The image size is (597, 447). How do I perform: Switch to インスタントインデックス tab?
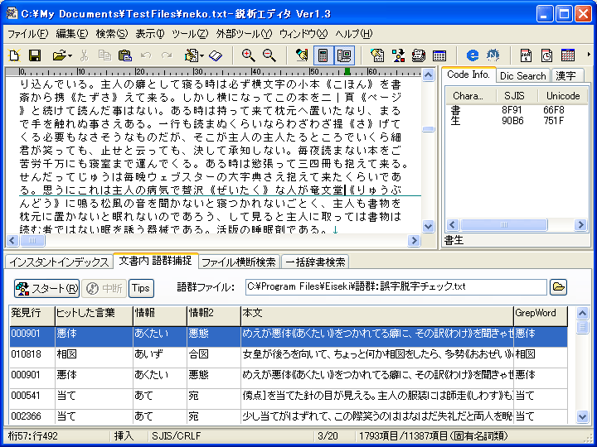59,262
